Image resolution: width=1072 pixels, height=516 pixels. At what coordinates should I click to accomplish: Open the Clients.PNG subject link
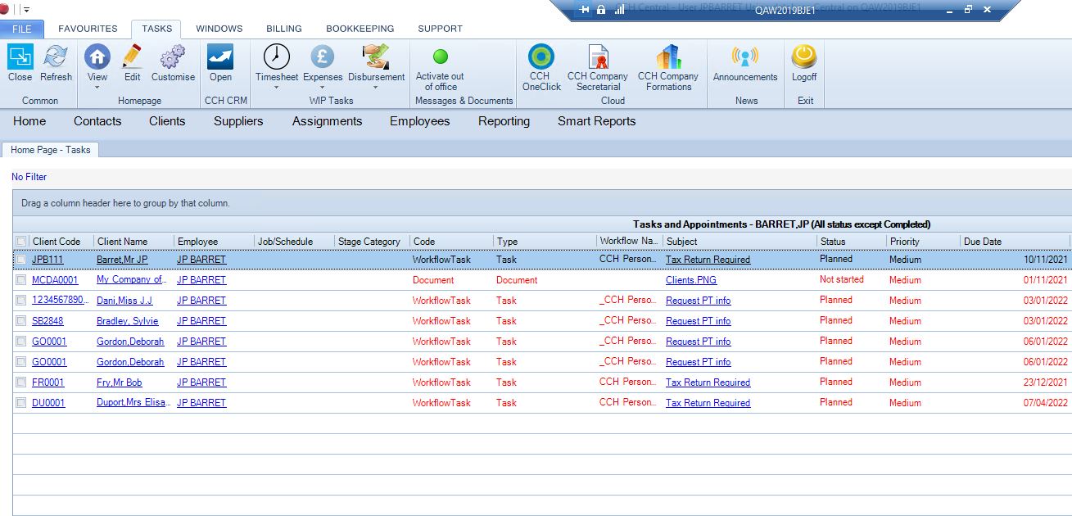pyautogui.click(x=691, y=280)
